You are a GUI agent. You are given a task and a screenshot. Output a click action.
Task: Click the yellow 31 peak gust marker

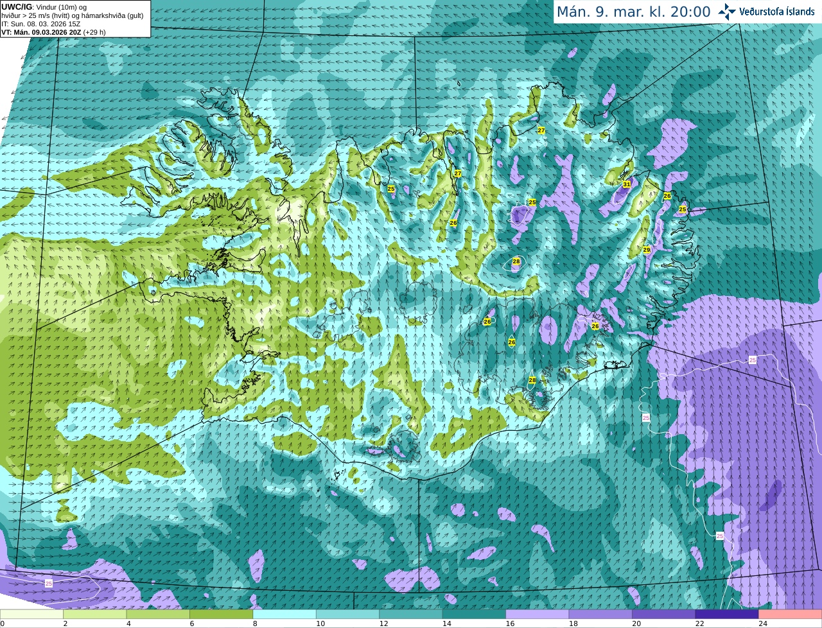coord(627,184)
